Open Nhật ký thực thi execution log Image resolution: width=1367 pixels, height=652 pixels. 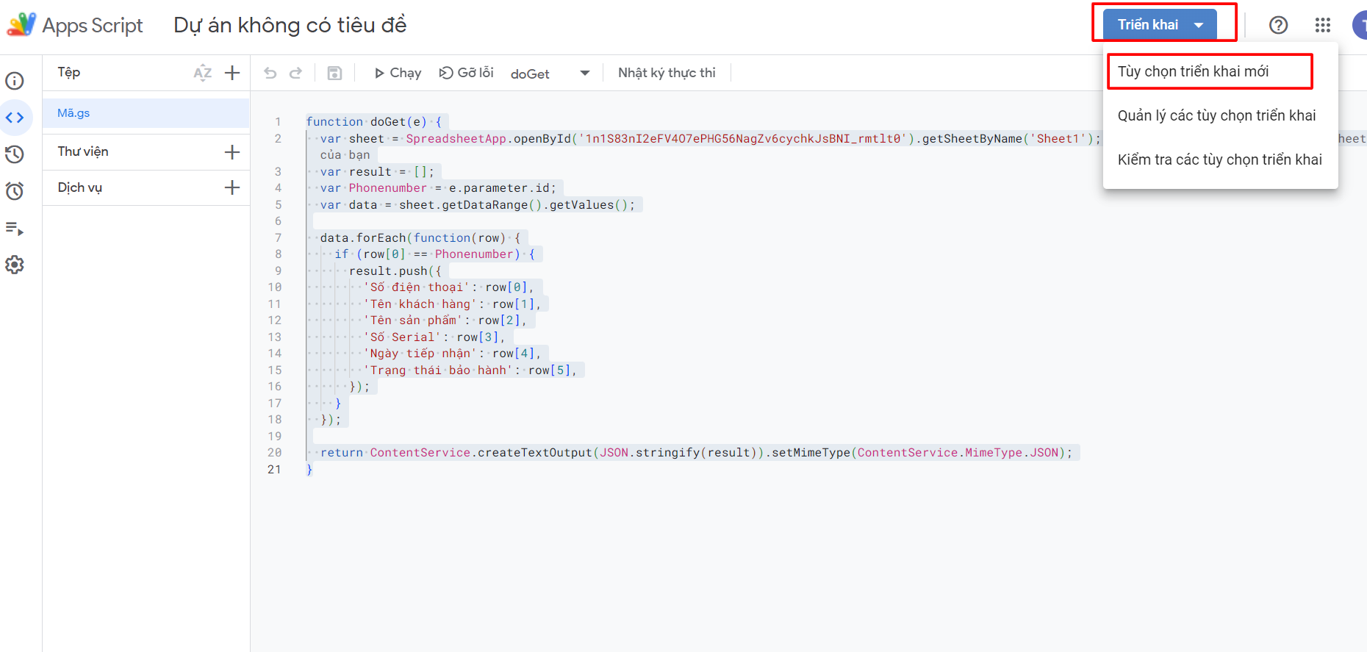click(667, 73)
